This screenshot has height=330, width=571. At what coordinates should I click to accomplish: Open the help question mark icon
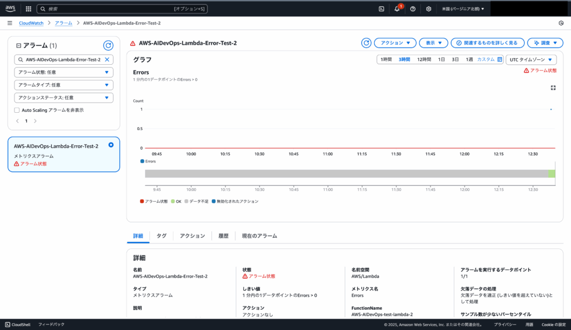pos(413,9)
